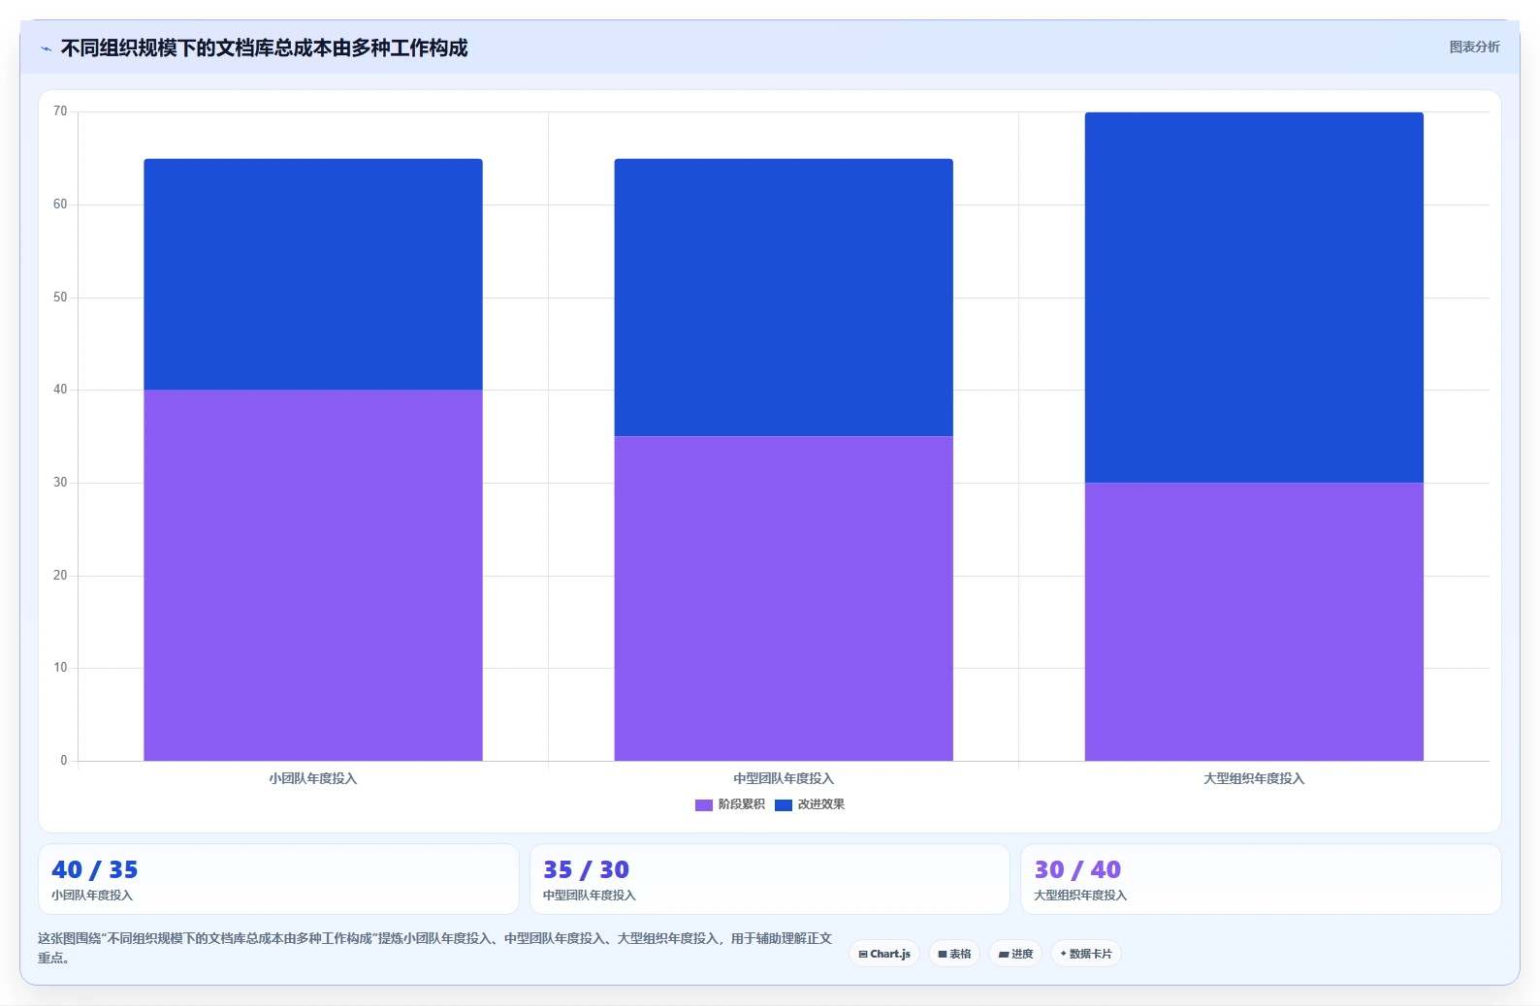Click the blue segment of the 小团队年度投入 bar
The height and width of the screenshot is (1006, 1540).
pos(313,274)
